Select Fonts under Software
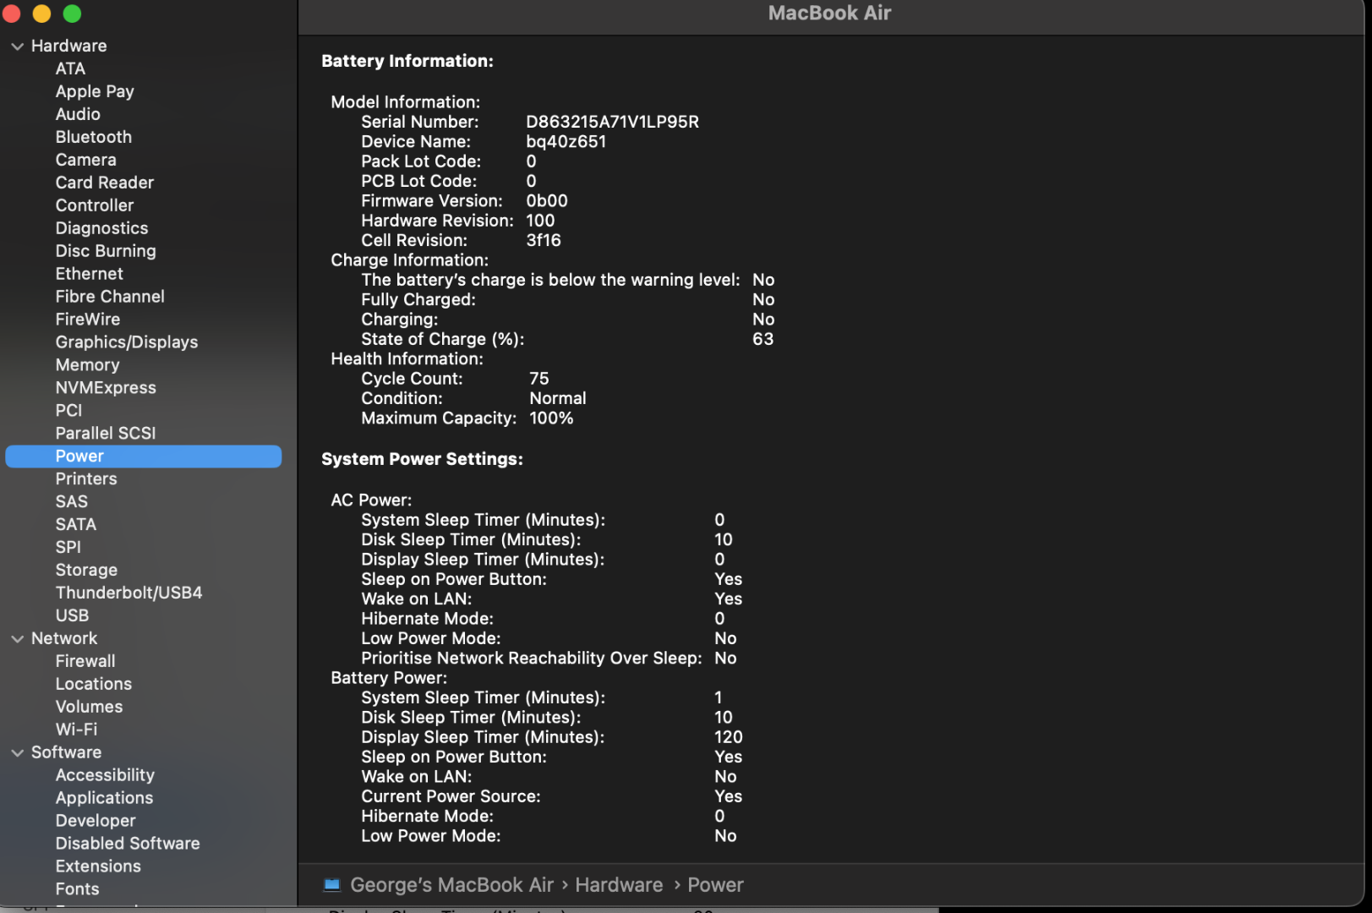The width and height of the screenshot is (1372, 913). pos(77,889)
